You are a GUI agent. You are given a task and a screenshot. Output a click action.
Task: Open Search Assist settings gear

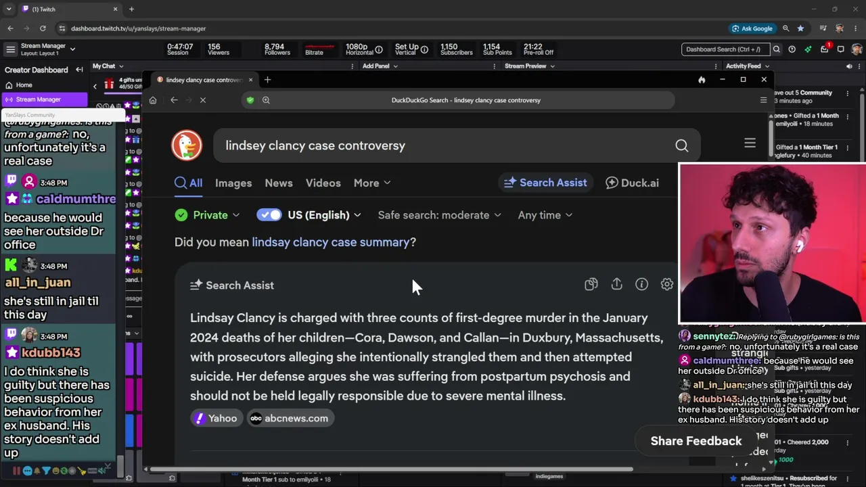click(x=667, y=285)
